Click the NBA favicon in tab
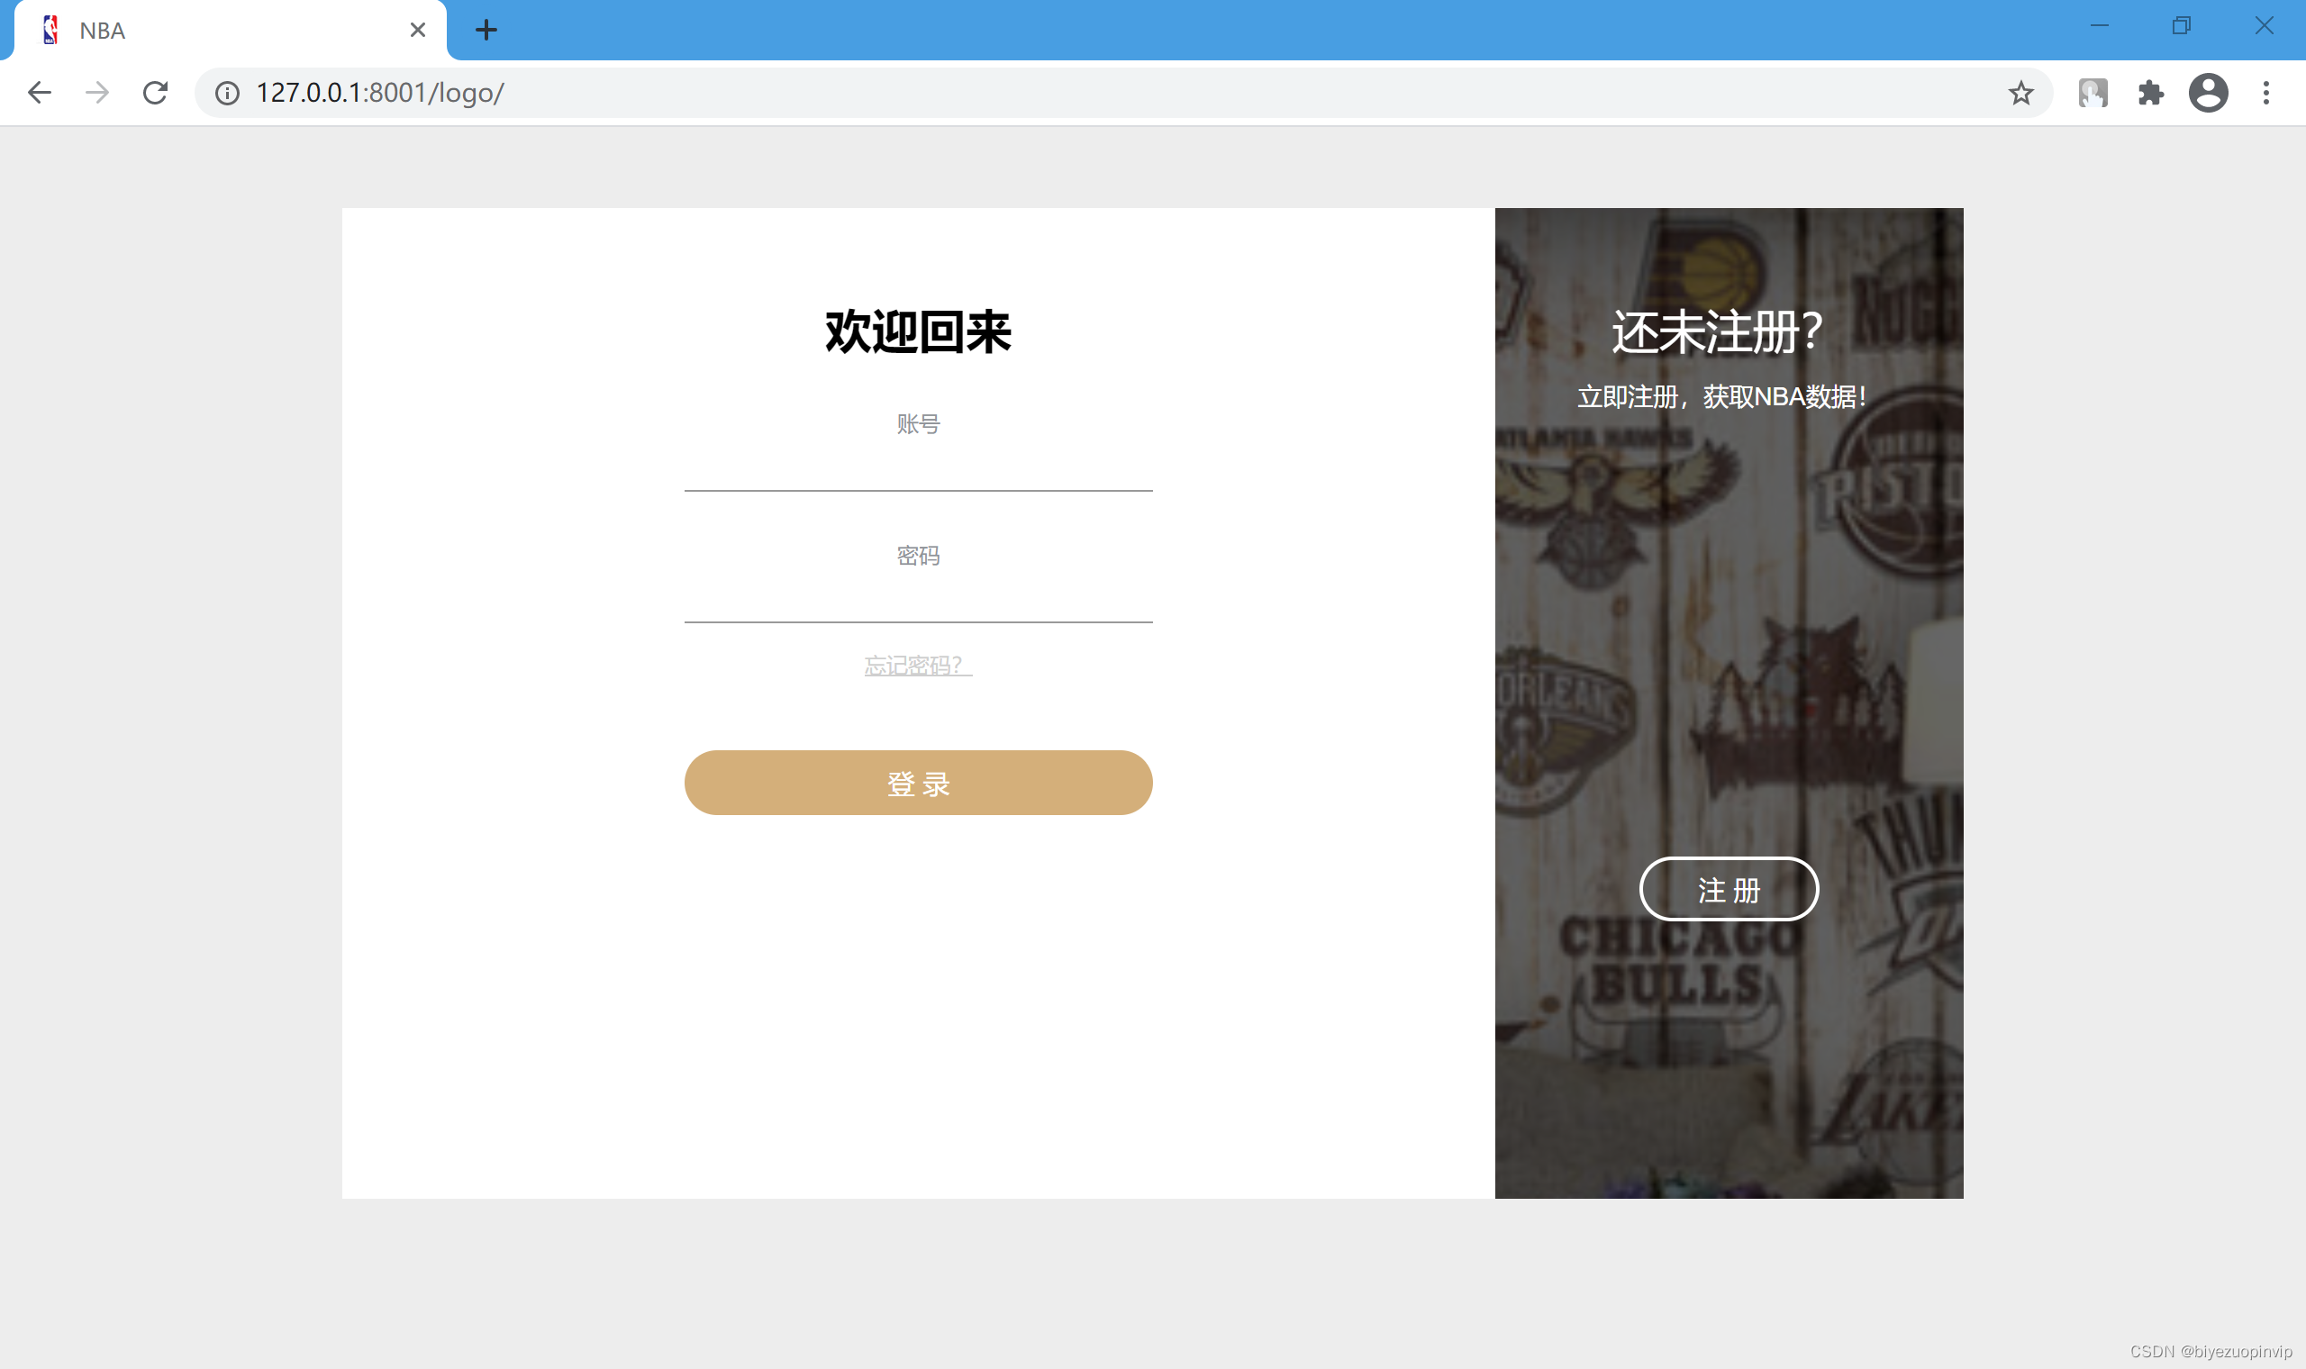Screen dimensions: 2306x1369 tap(50, 31)
